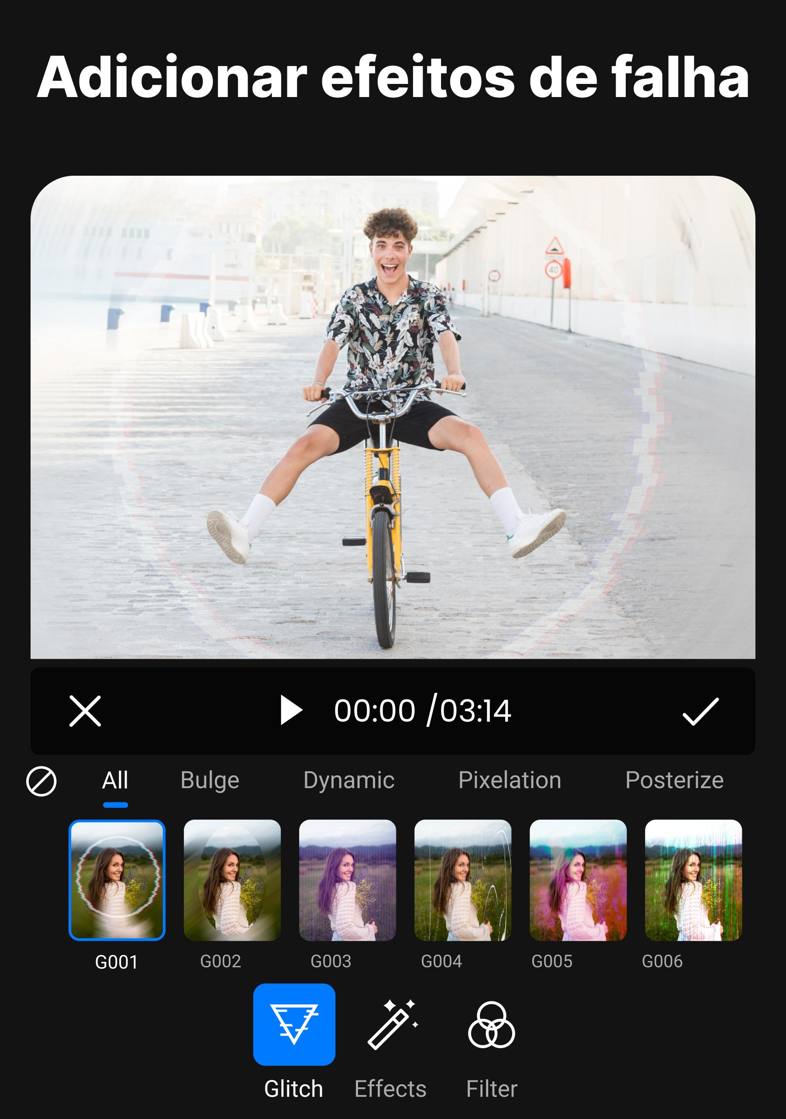Open the Dynamic category tab
The height and width of the screenshot is (1119, 786).
click(x=349, y=780)
